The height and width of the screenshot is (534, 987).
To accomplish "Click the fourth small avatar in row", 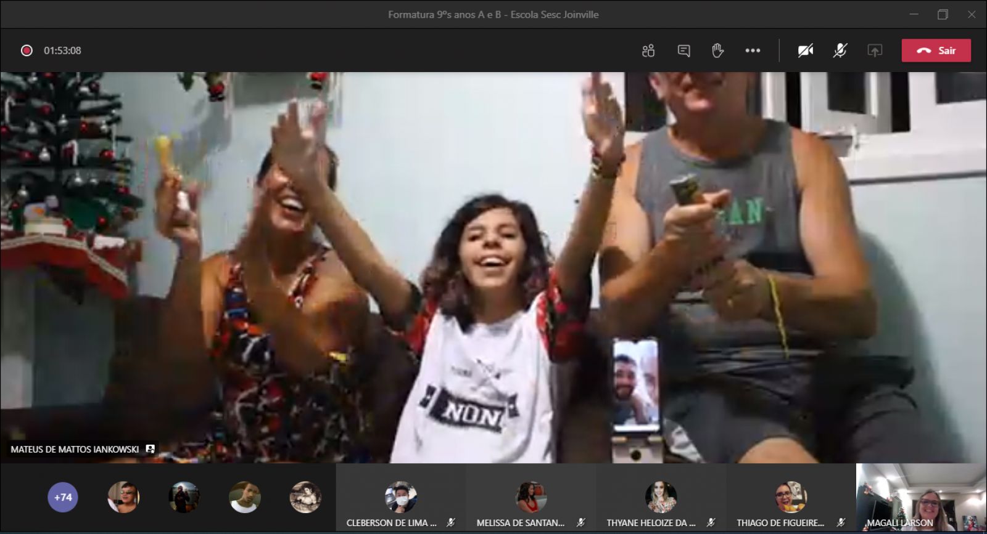I will (305, 497).
